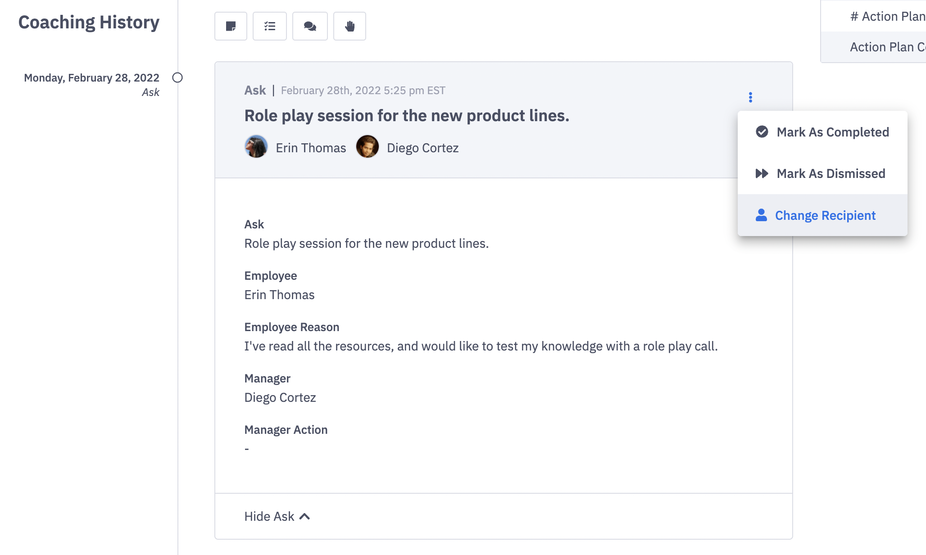Choose Mark As Dismissed from the menu
The image size is (926, 555).
pos(831,173)
